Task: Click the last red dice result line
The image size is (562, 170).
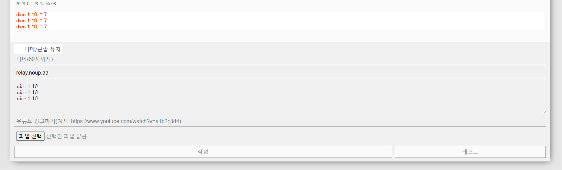Action: click(x=31, y=27)
